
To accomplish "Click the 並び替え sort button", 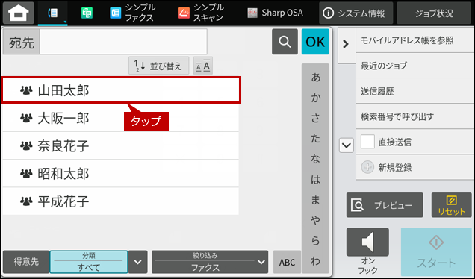I will (x=159, y=66).
